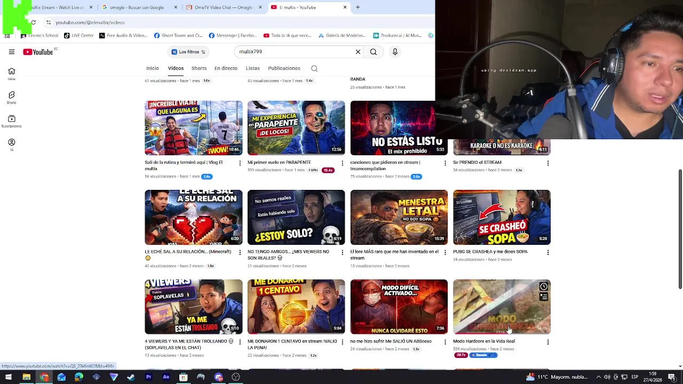Open LIVE Center bookmark
Viewport: 683px width, 384px height.
[78, 36]
